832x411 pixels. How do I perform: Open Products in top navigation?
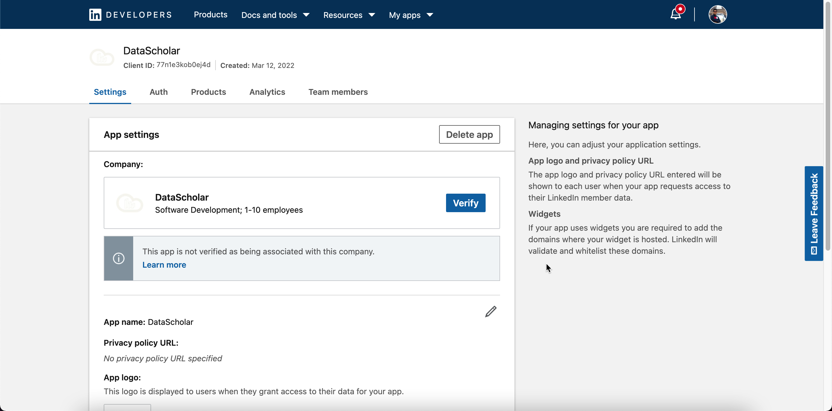click(210, 14)
